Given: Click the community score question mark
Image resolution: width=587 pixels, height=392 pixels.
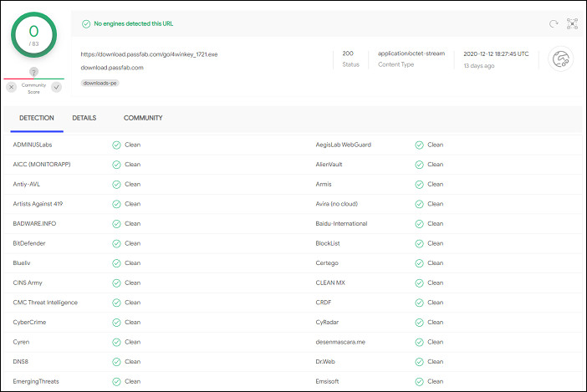Looking at the screenshot, I should tap(33, 72).
